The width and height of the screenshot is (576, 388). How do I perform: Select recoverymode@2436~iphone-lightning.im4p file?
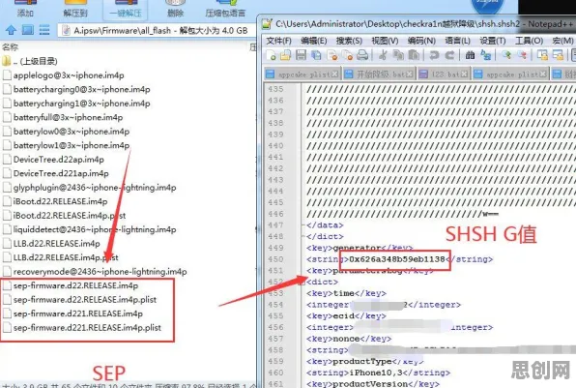(95, 272)
